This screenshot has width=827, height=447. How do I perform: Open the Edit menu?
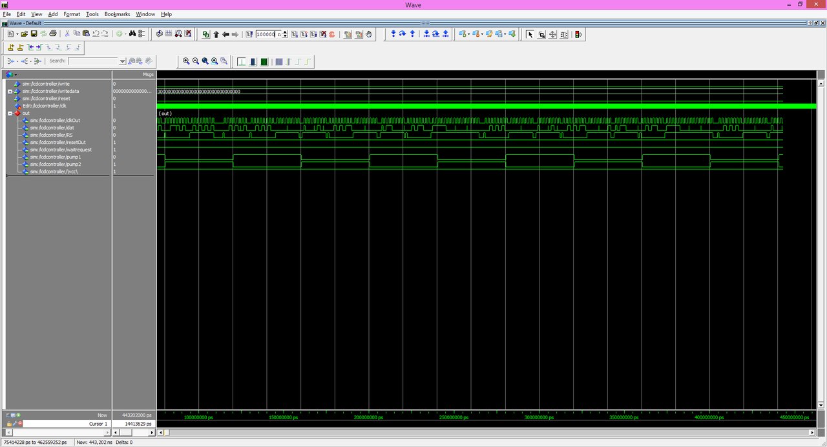pyautogui.click(x=21, y=14)
